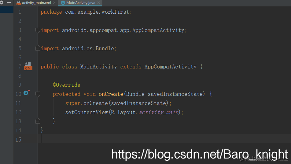Close the activity_main.xml tab
Image resolution: width=291 pixels, height=164 pixels.
[x=54, y=3]
